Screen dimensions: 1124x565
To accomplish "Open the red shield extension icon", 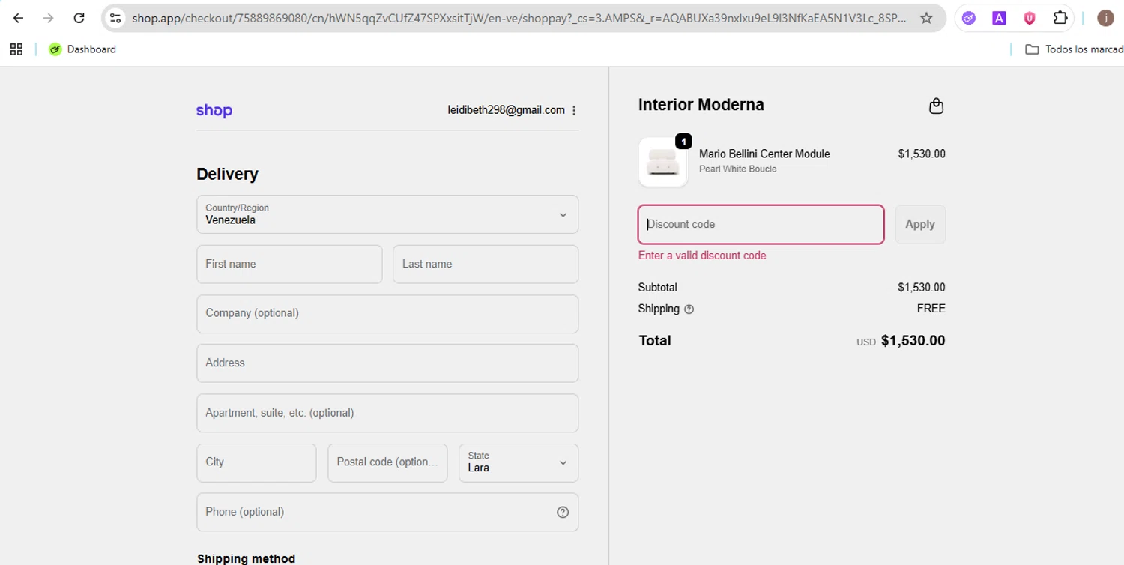I will (x=1030, y=18).
